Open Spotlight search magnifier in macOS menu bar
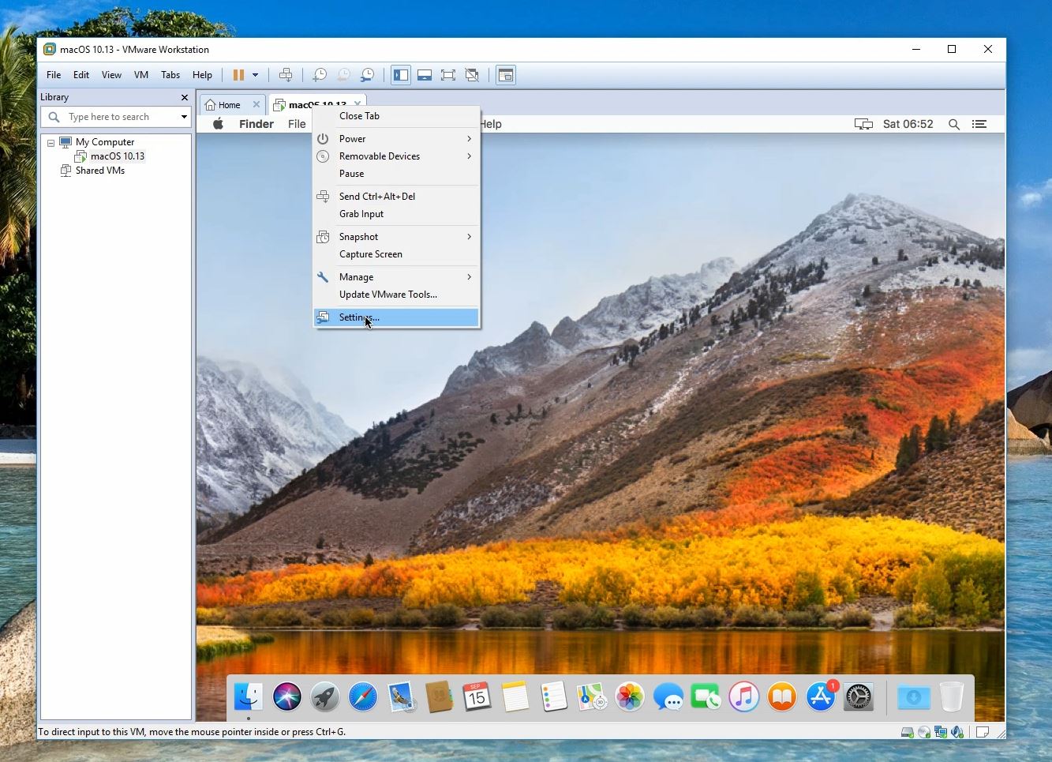The height and width of the screenshot is (762, 1052). coord(954,124)
